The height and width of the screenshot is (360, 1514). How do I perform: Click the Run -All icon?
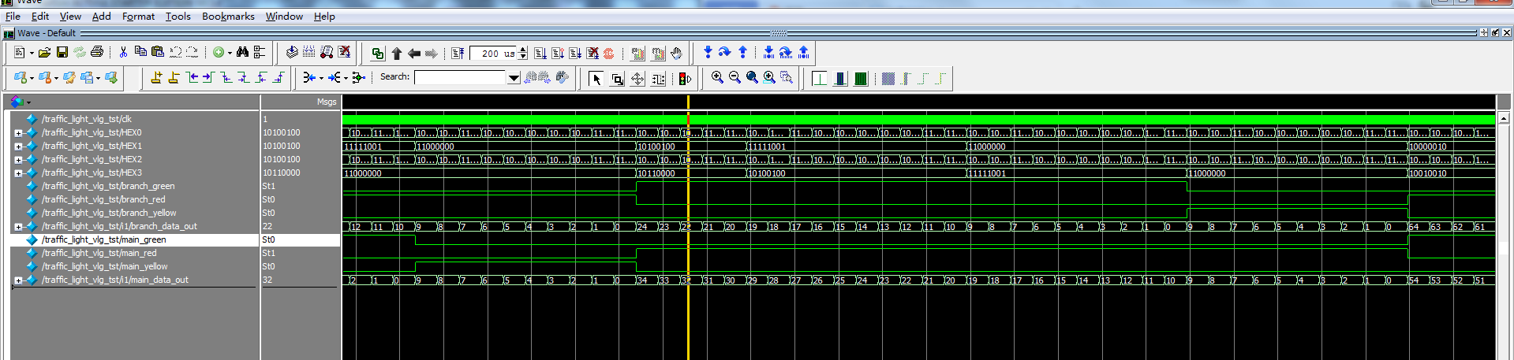[x=575, y=54]
